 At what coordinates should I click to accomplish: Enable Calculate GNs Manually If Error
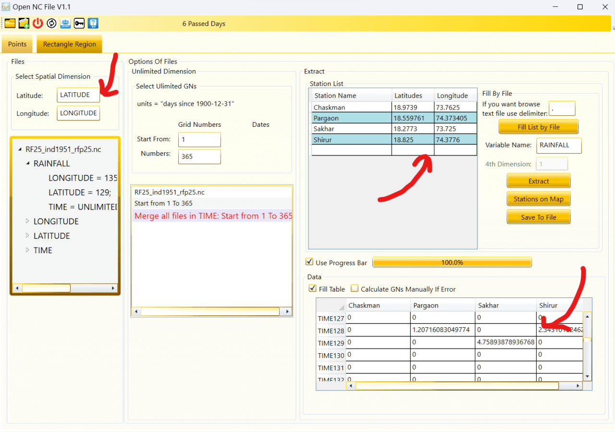[x=355, y=289]
